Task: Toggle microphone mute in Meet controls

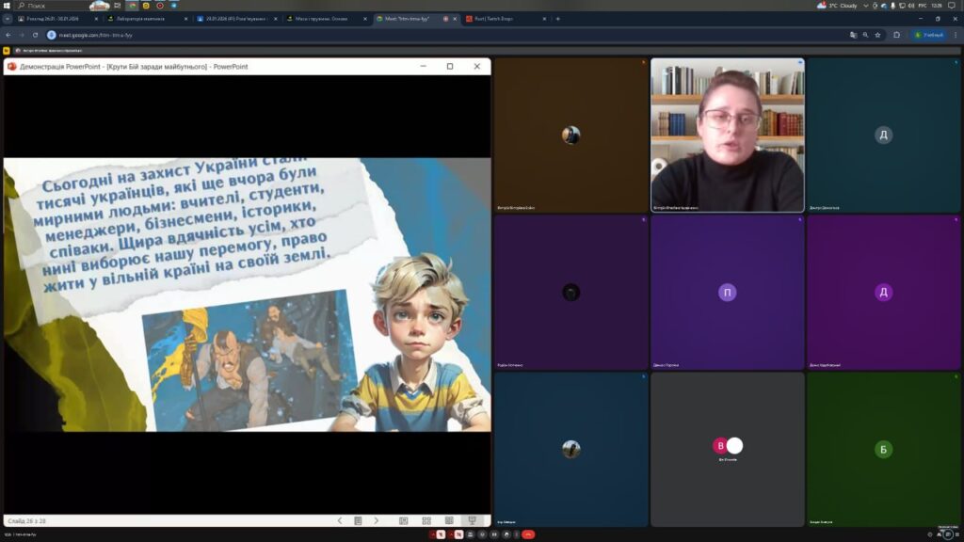Action: (x=439, y=534)
